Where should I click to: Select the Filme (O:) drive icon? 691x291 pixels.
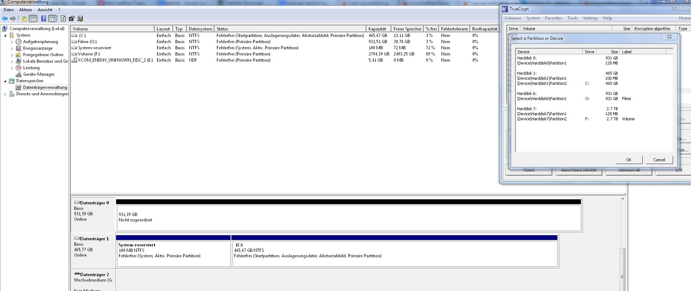click(x=74, y=42)
